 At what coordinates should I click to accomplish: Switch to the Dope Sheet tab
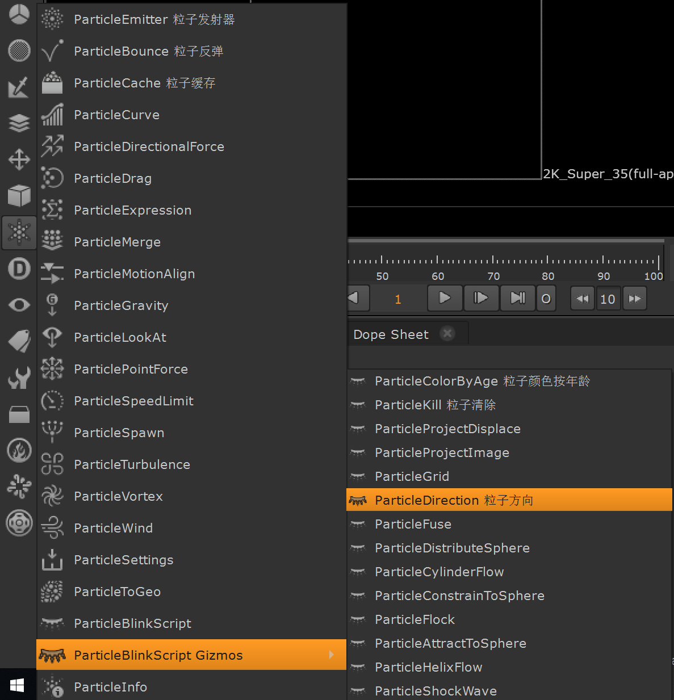pos(391,334)
